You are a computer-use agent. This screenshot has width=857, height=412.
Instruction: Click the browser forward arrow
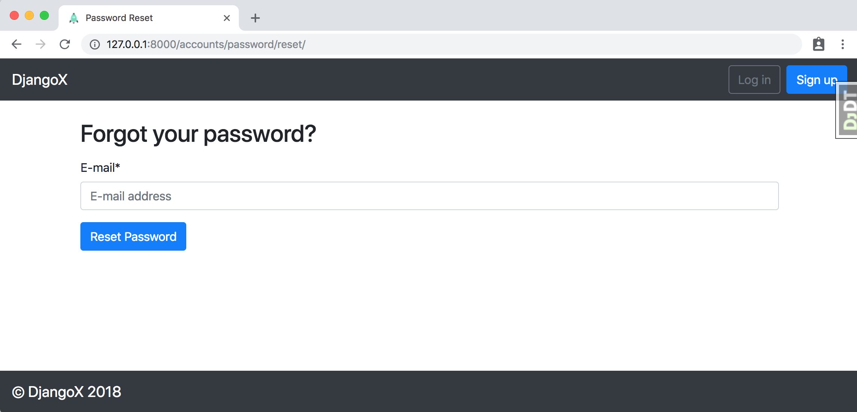pyautogui.click(x=41, y=44)
